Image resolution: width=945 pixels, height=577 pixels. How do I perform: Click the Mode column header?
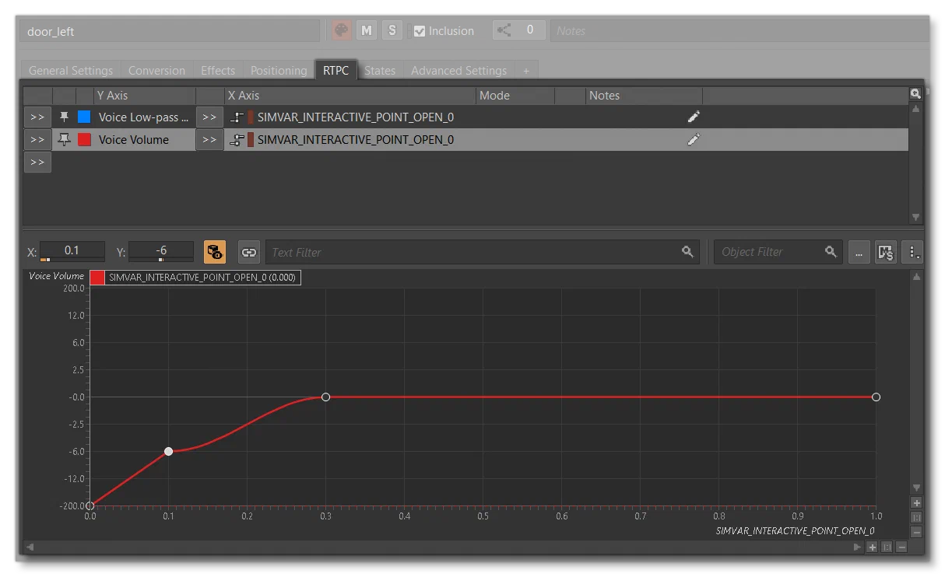pyautogui.click(x=515, y=96)
